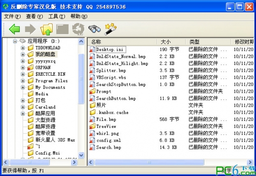The height and width of the screenshot is (176, 256).
Task: Sort by the 修改时期 column header
Action: [242, 42]
